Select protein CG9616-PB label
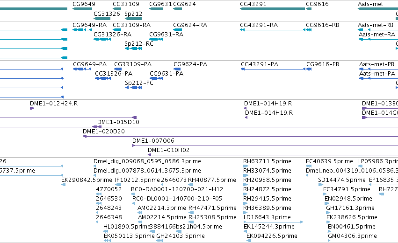 [323, 64]
